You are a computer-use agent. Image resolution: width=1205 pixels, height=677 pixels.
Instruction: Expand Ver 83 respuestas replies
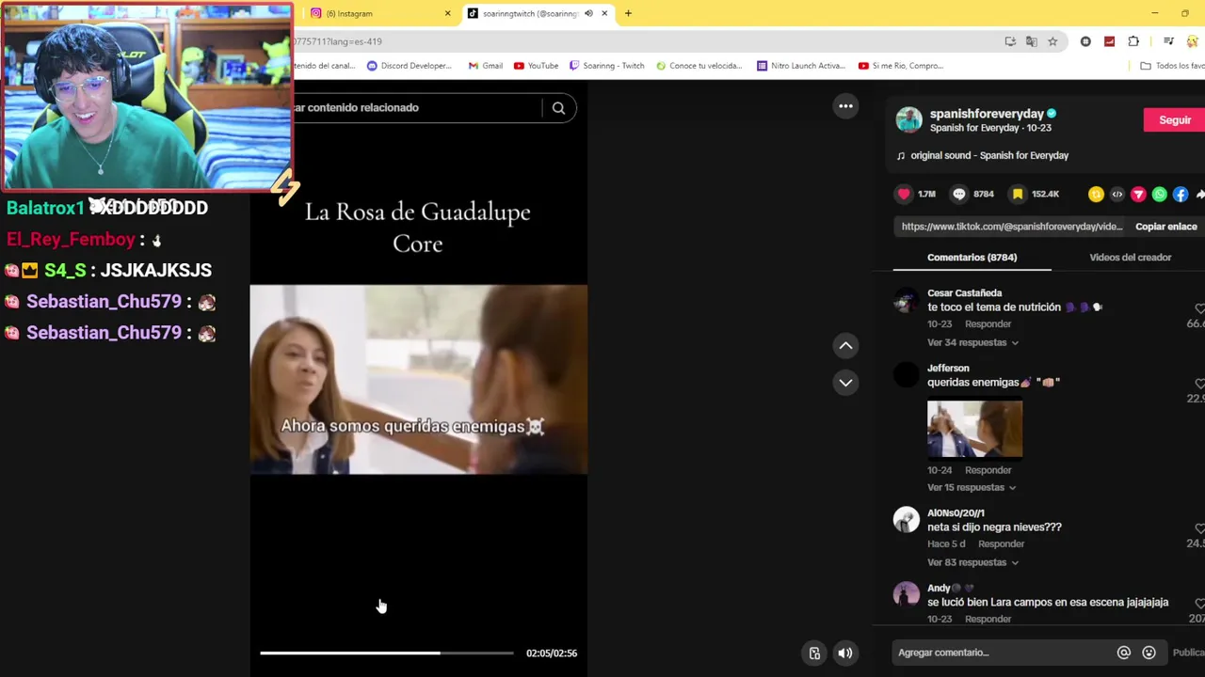[972, 562]
